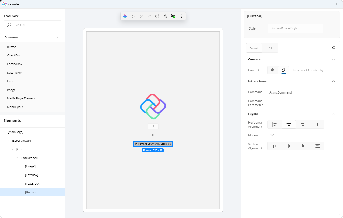The image size is (343, 218).
Task: Select the element picker tool
Action: coord(157,16)
